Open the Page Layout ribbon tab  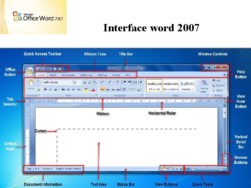68,75
